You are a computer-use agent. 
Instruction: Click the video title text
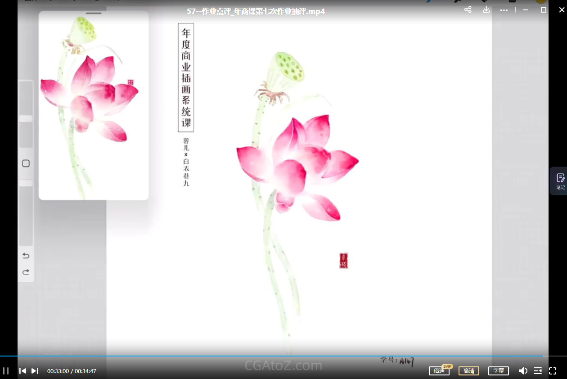[256, 11]
